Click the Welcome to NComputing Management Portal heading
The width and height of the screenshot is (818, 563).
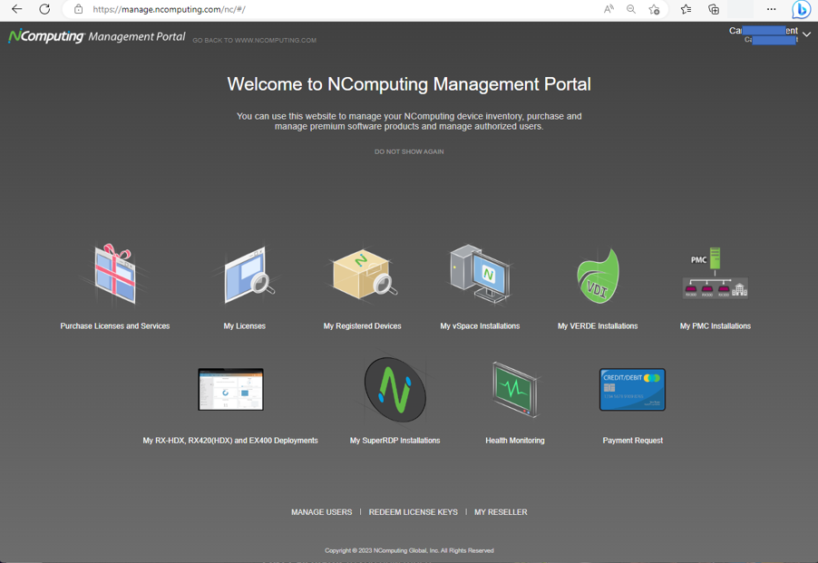click(409, 84)
